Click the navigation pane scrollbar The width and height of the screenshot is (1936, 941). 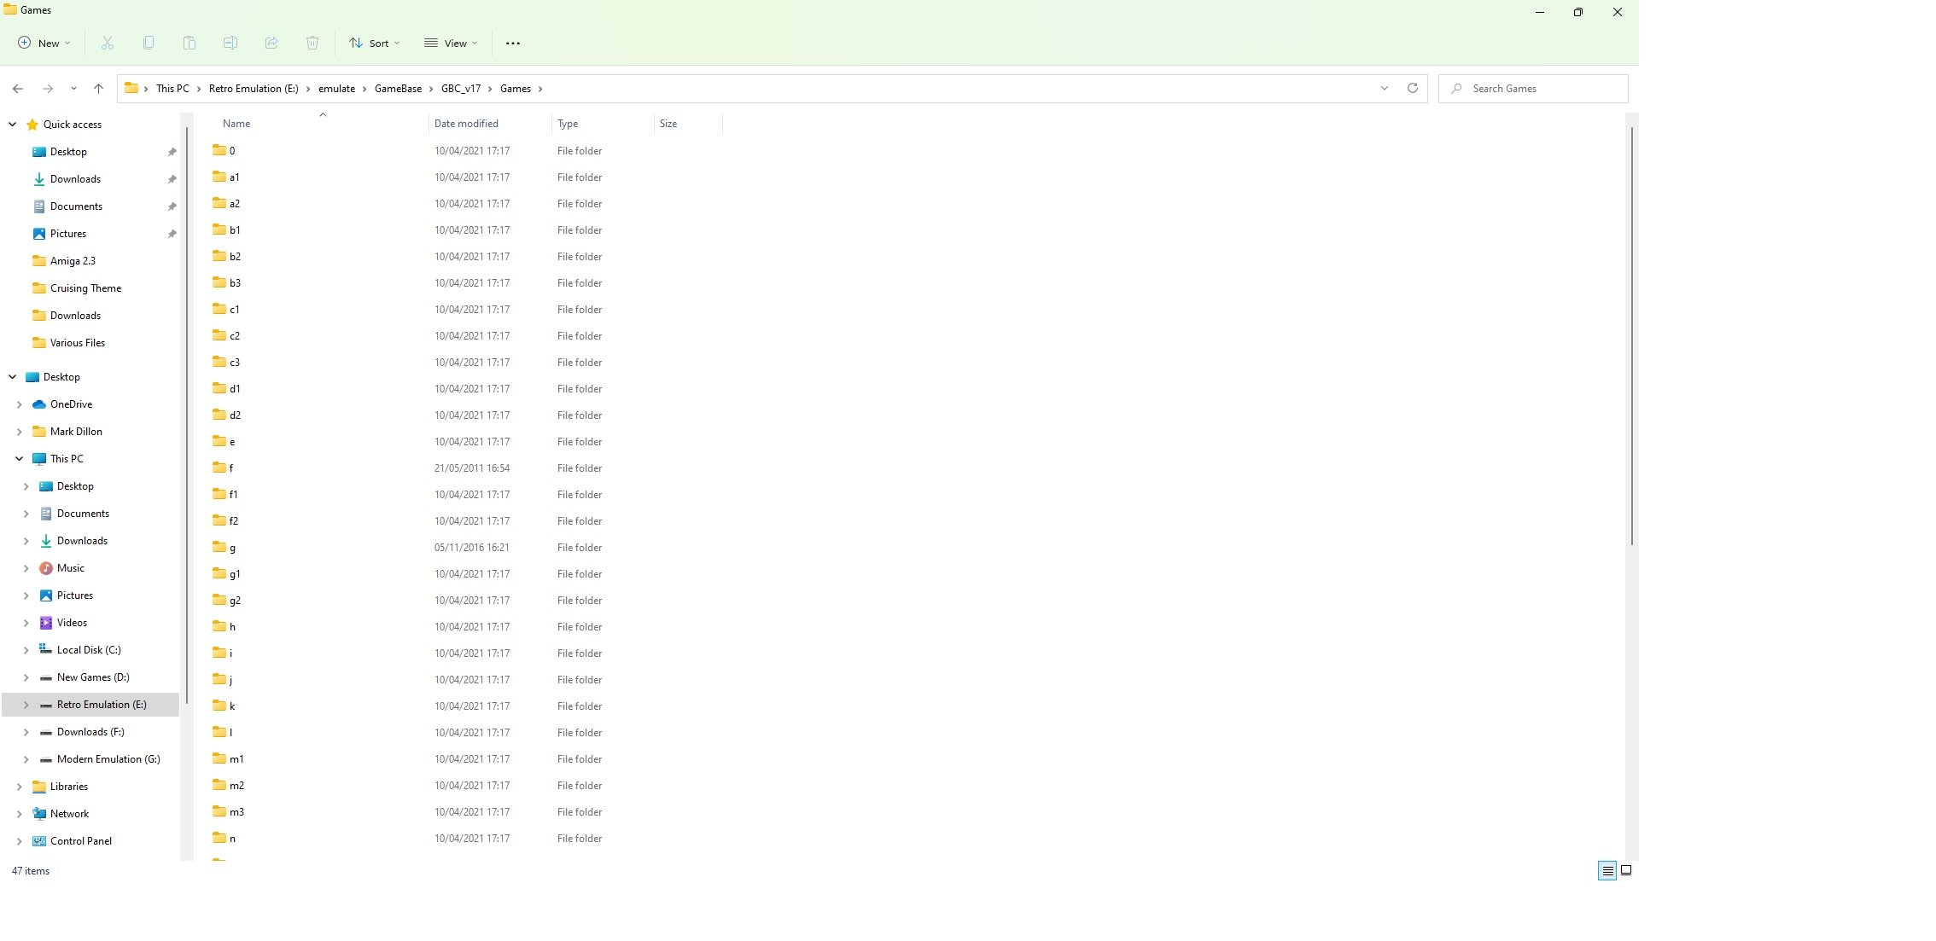[186, 415]
